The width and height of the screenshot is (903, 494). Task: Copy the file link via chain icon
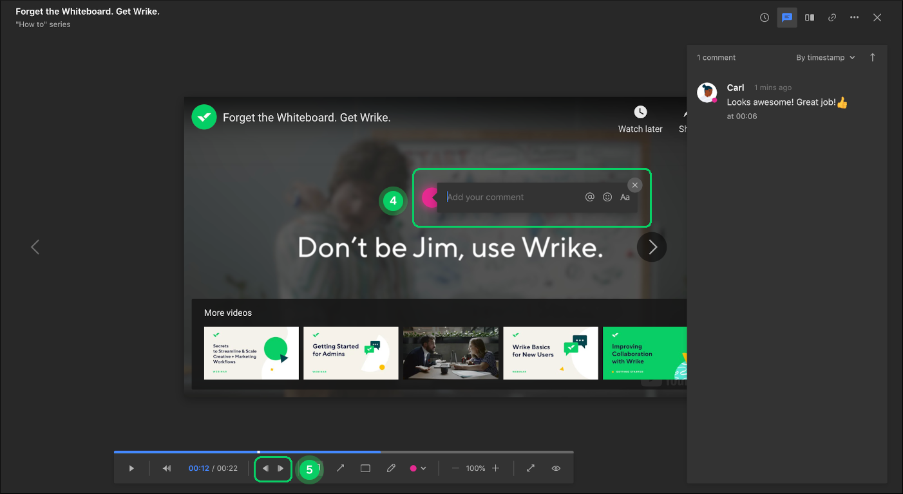tap(832, 17)
